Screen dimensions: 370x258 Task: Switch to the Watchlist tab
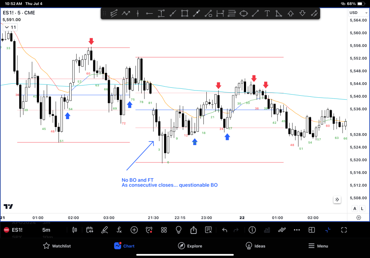[x=57, y=246]
